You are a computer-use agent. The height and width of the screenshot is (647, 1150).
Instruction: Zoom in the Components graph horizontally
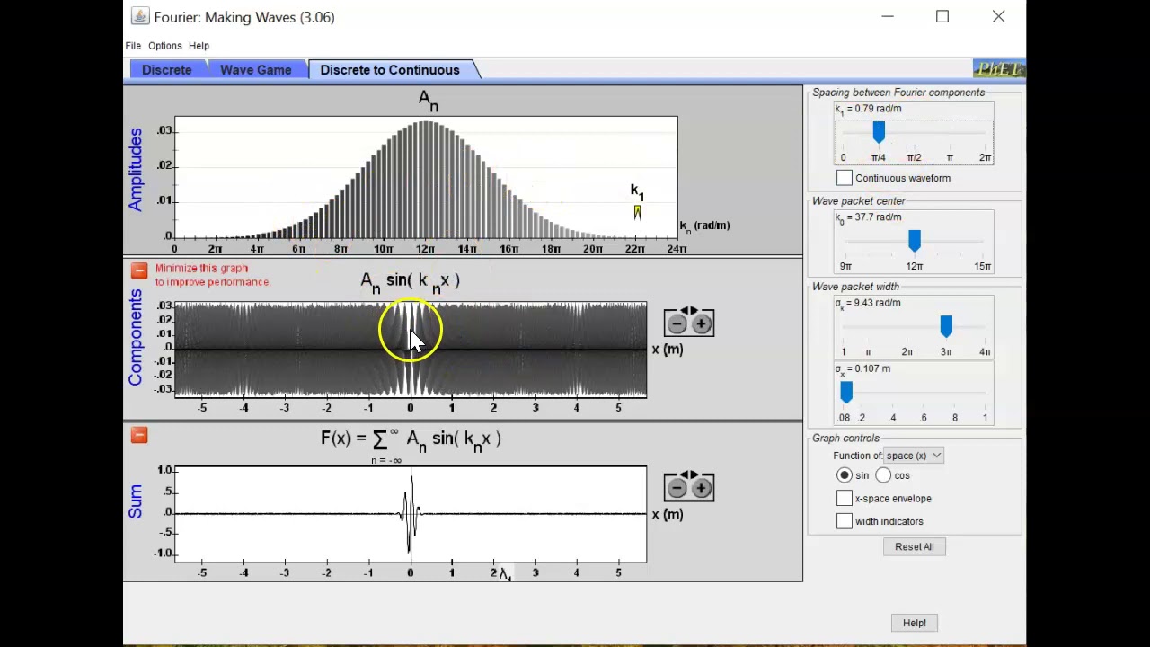[701, 323]
